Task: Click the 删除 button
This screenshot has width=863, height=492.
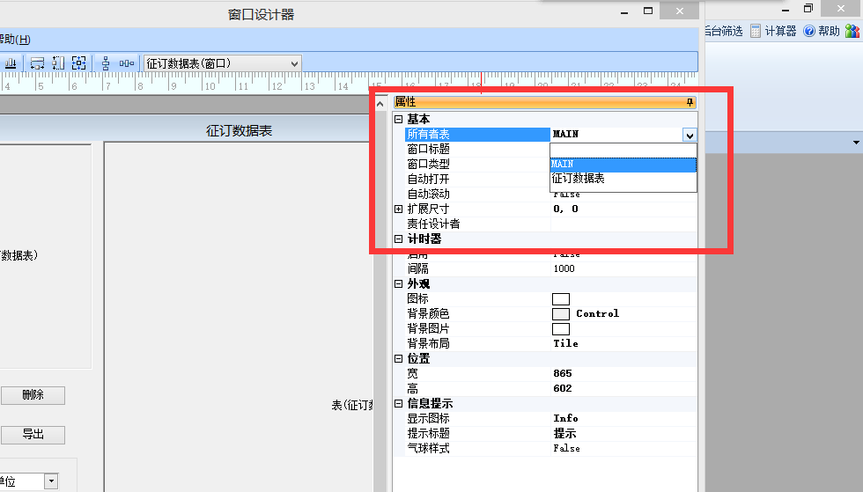Action: coord(33,395)
